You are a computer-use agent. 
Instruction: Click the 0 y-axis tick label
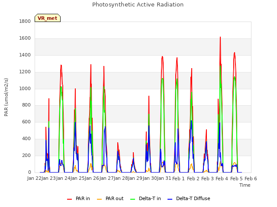pos(29,172)
